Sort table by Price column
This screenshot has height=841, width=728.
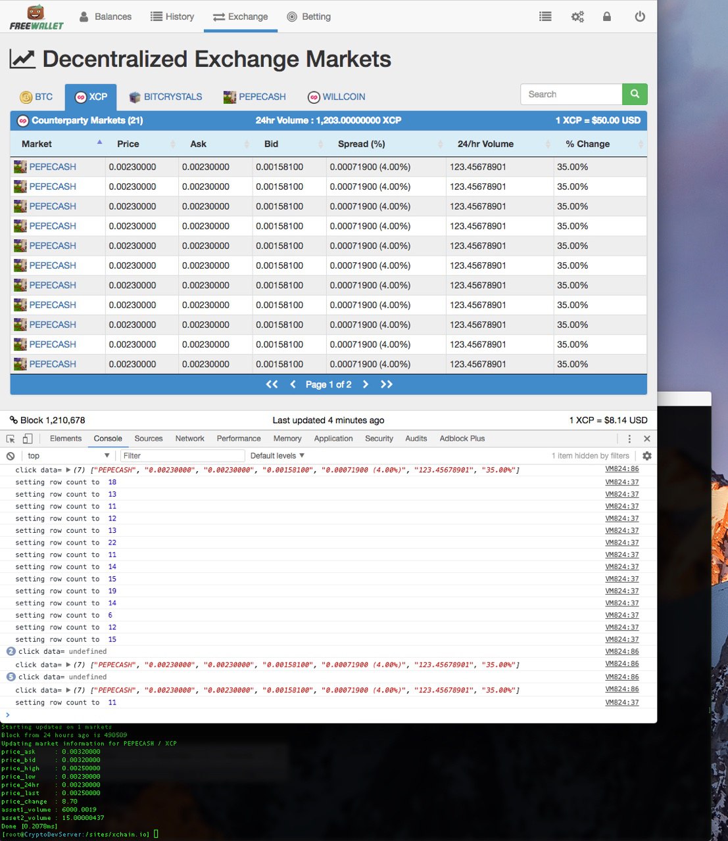point(142,144)
